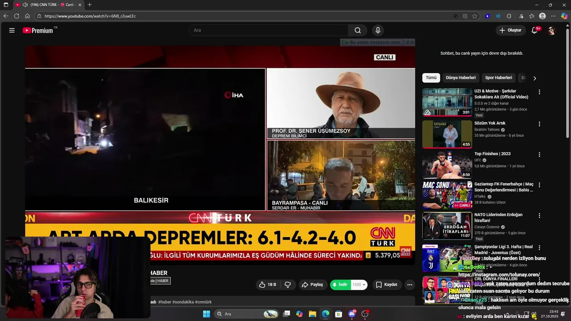The image size is (571, 321).
Task: Open the YouTube account avatar menu
Action: pos(551,30)
